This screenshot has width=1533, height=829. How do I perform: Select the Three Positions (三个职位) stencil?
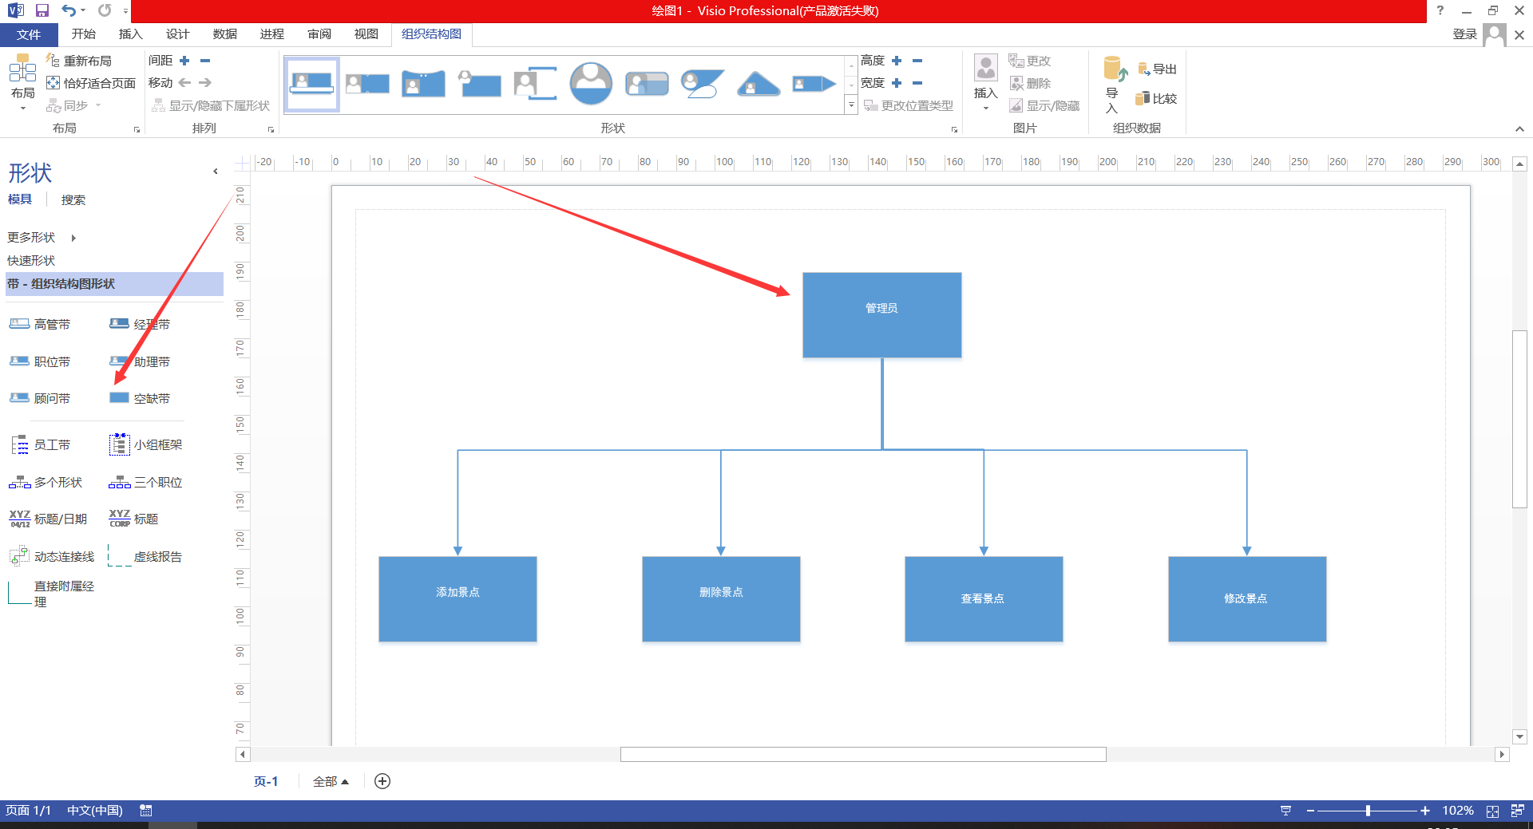(x=146, y=482)
